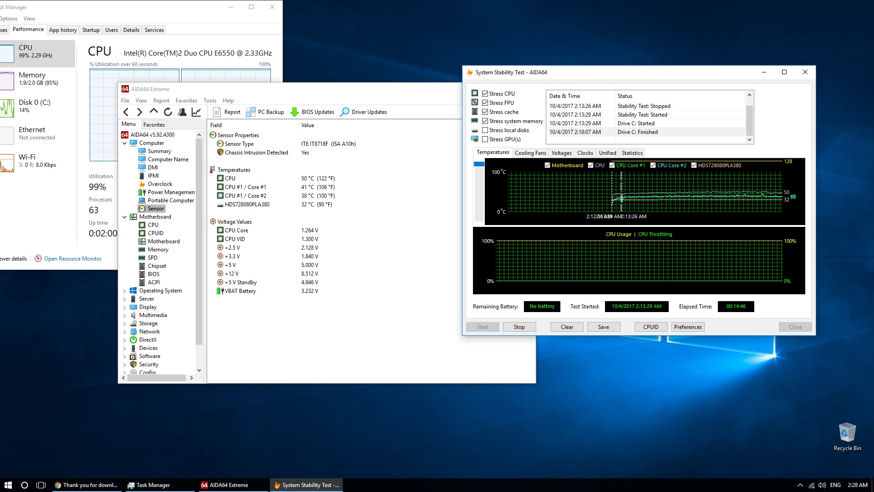Click the CPUID button
The image size is (874, 492).
click(x=651, y=327)
